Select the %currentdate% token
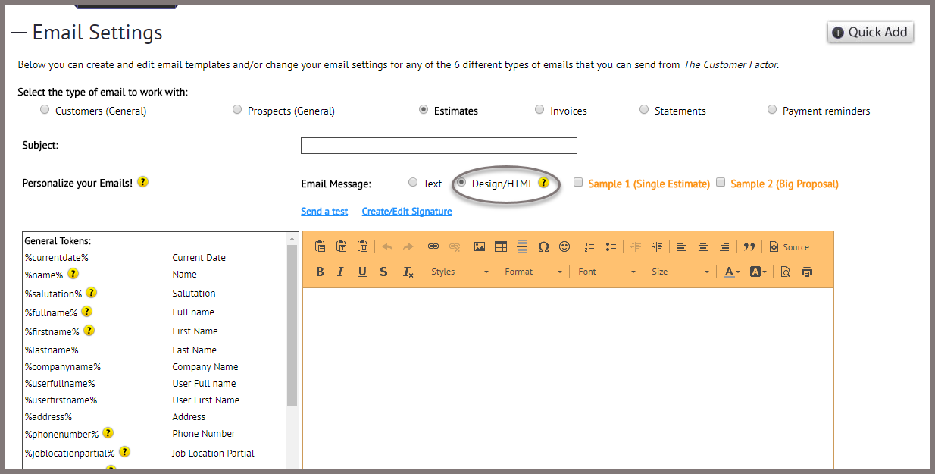 [x=56, y=258]
